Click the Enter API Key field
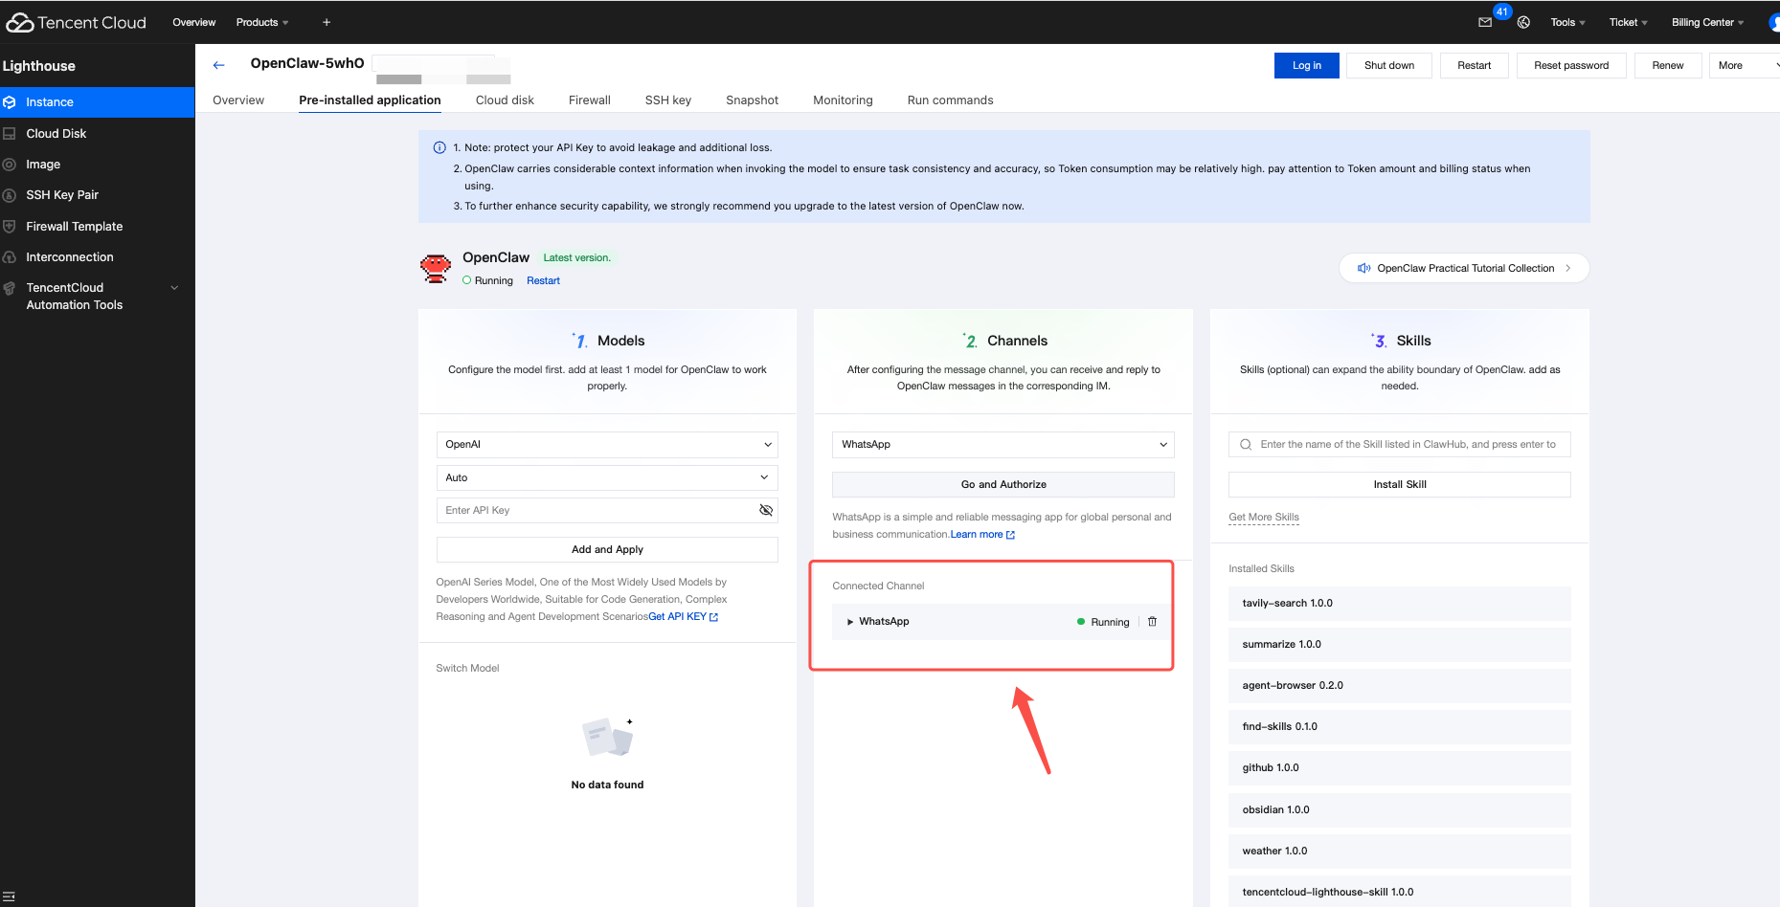This screenshot has height=907, width=1780. (x=594, y=510)
